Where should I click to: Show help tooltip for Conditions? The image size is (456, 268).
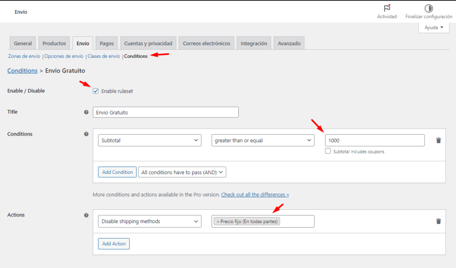86,134
